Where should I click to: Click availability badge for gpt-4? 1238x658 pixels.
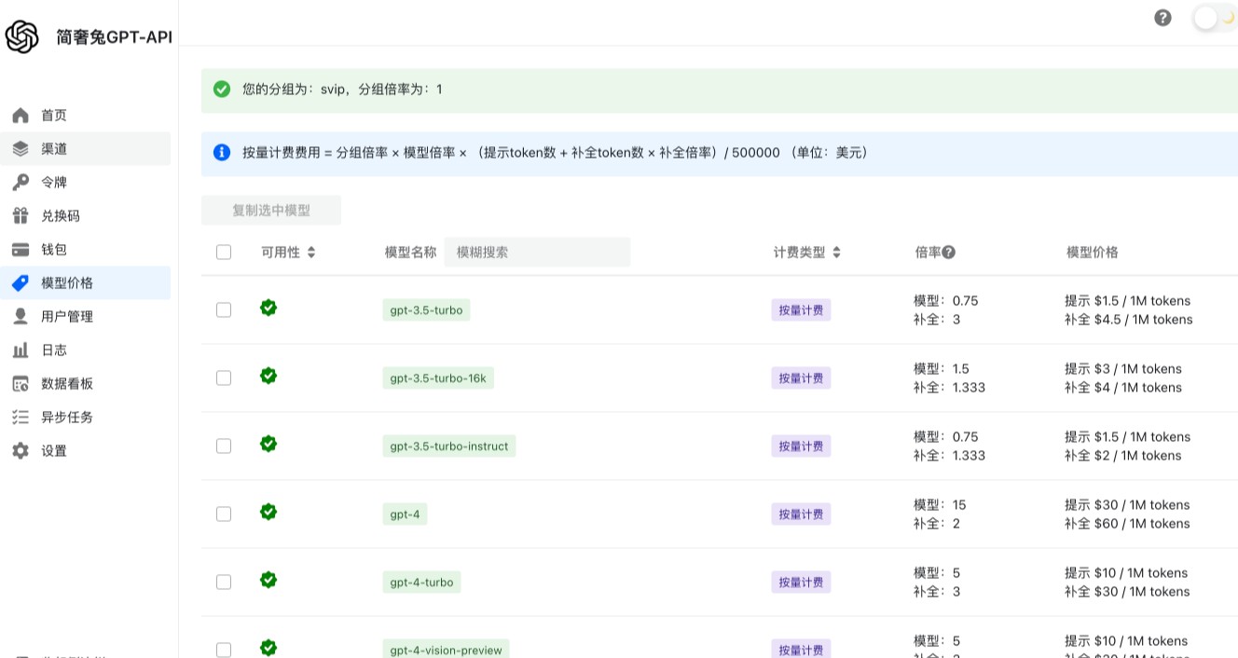pos(268,512)
